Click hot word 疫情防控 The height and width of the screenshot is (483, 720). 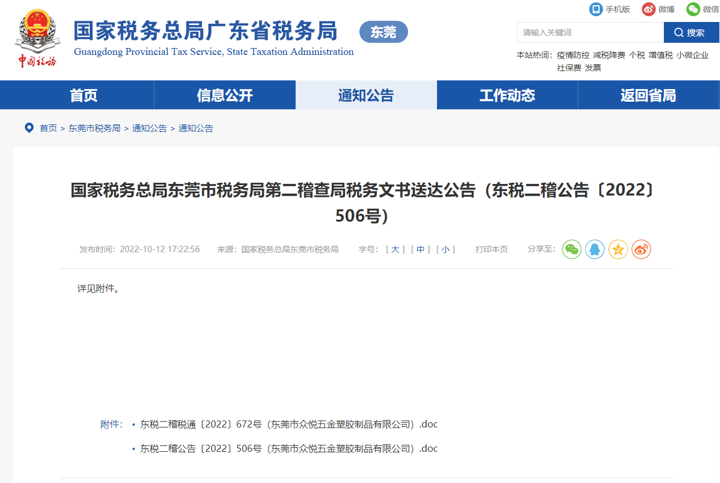573,56
